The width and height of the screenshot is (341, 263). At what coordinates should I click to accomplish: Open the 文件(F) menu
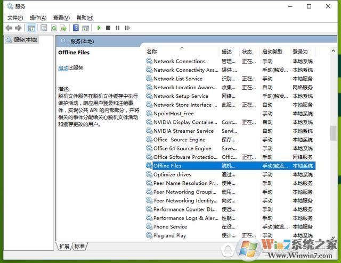click(x=15, y=18)
